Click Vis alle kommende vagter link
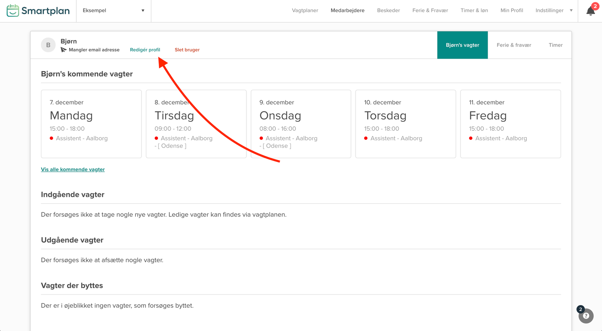Image resolution: width=602 pixels, height=331 pixels. click(73, 169)
